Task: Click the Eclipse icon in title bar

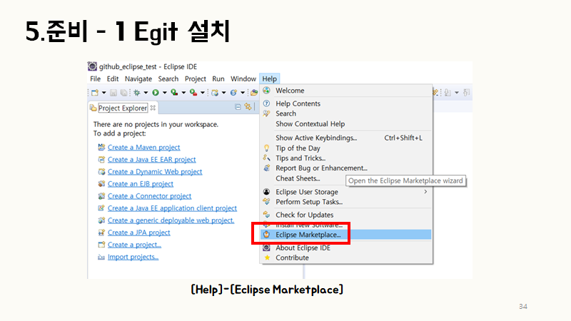Action: coord(93,66)
